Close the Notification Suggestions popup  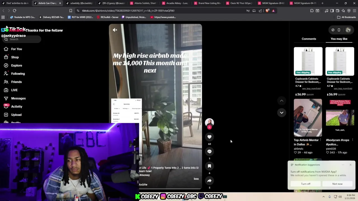(x=350, y=165)
